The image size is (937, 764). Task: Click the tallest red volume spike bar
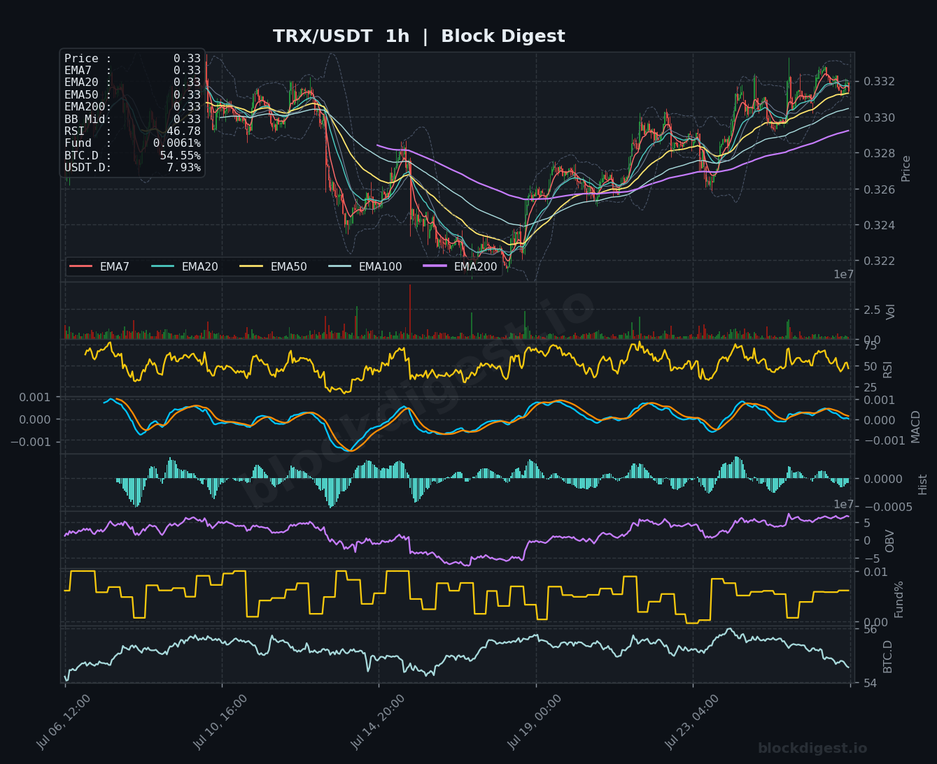tap(410, 312)
